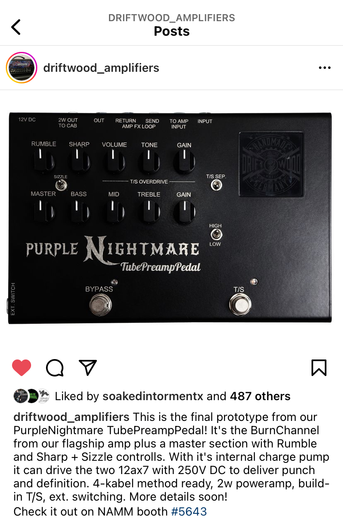Tap the BYPASS footswitch in photo
Image resolution: width=343 pixels, height=528 pixels.
pos(100,306)
